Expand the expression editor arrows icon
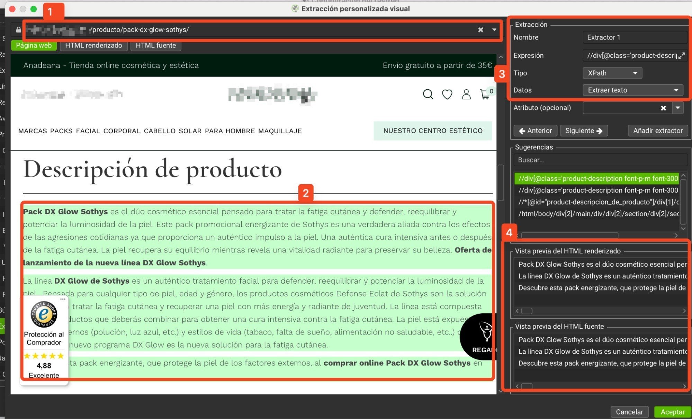The width and height of the screenshot is (692, 419). pyautogui.click(x=682, y=55)
